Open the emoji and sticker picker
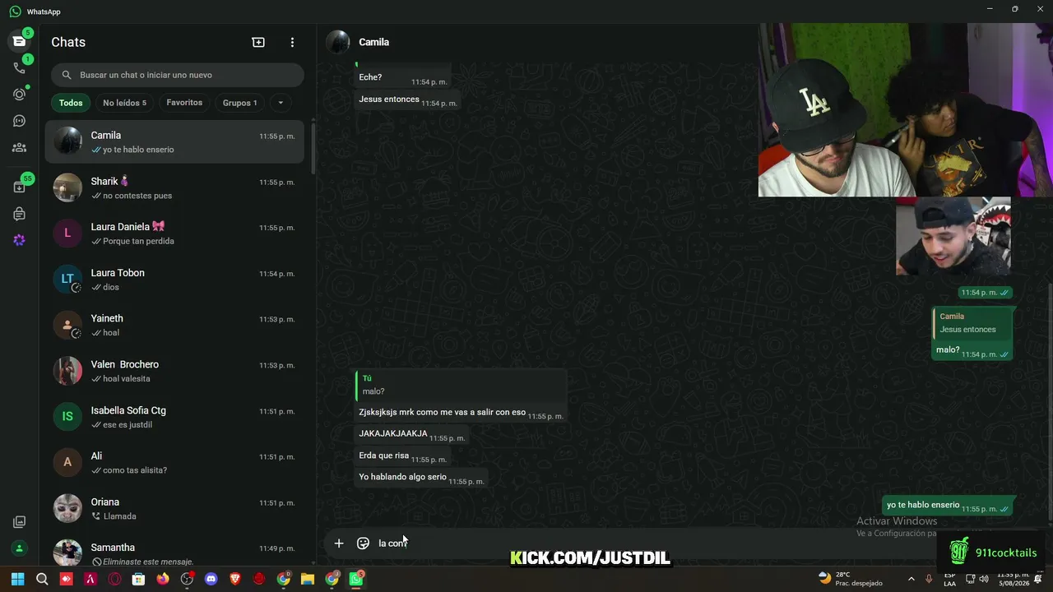This screenshot has width=1053, height=592. pyautogui.click(x=363, y=543)
